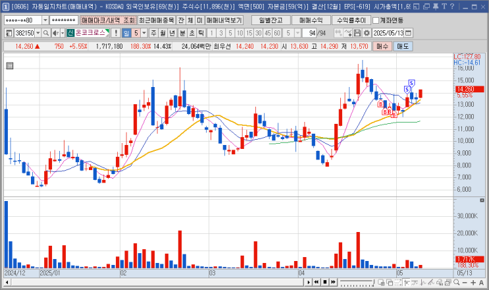This screenshot has width=489, height=290.
Task: Select the 월 monthly period toggle
Action: [163, 33]
